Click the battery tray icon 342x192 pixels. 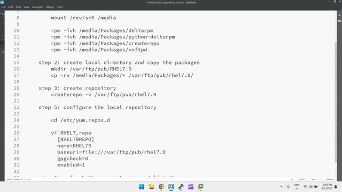click(316, 187)
